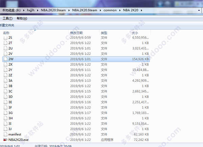
Task: Select the 2W file icon
Action: [5, 59]
